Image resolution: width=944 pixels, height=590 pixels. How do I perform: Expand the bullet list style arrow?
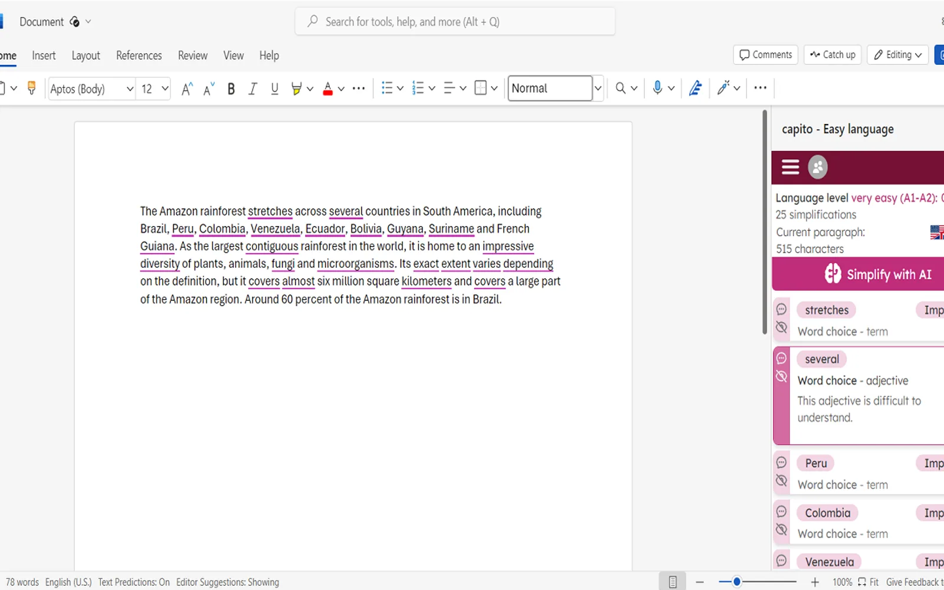click(x=400, y=89)
